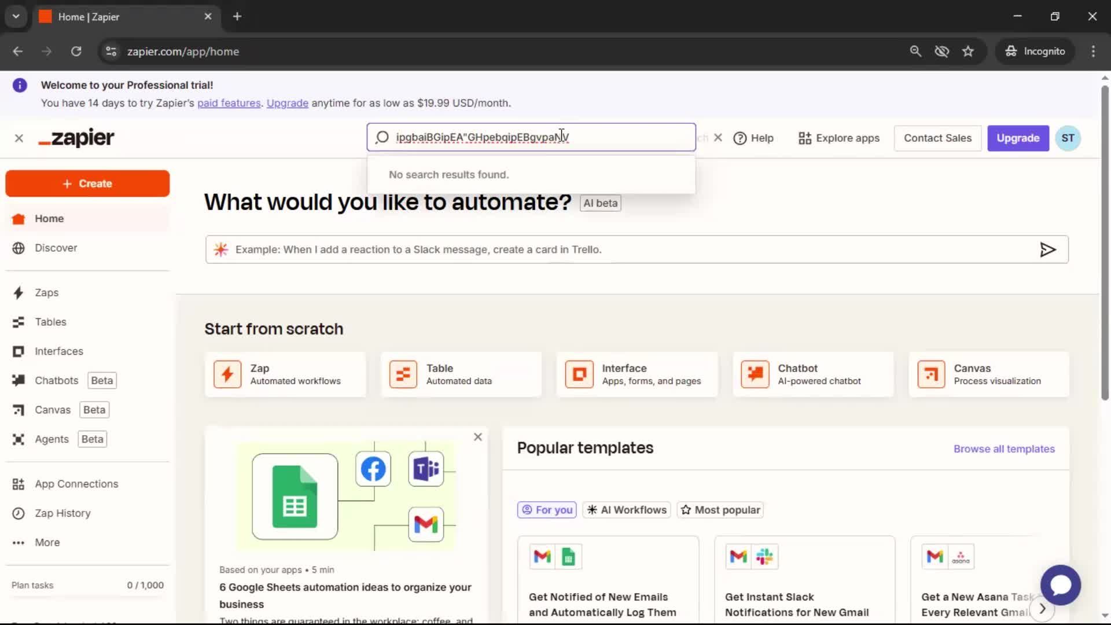Click the info icon in trial banner
The height and width of the screenshot is (625, 1111).
pos(20,86)
